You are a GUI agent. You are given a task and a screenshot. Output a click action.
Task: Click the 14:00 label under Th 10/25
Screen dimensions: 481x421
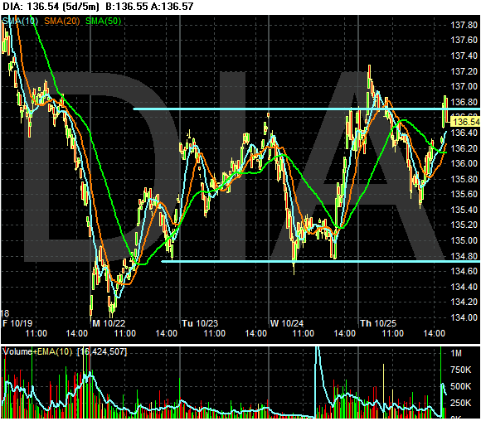click(434, 333)
